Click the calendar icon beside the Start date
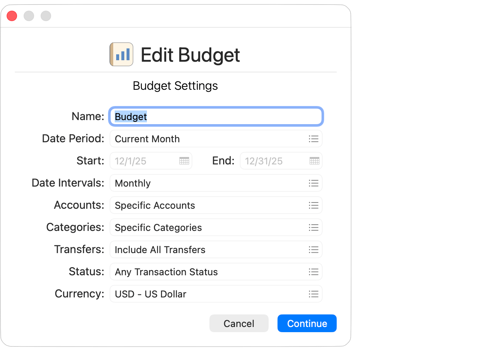Image resolution: width=481 pixels, height=351 pixels. click(184, 161)
